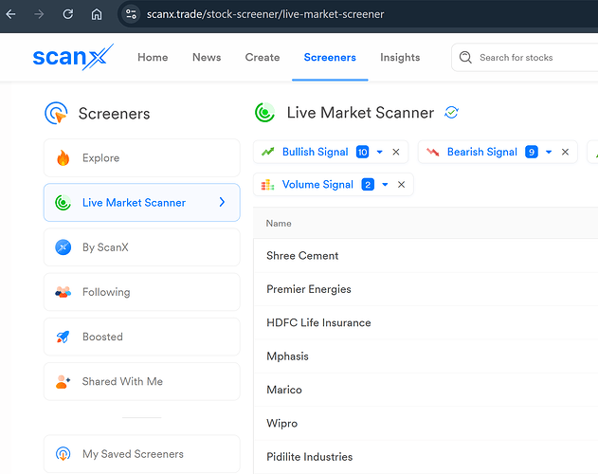The height and width of the screenshot is (474, 598).
Task: Click the Volume Signal count badge 2
Action: click(368, 185)
